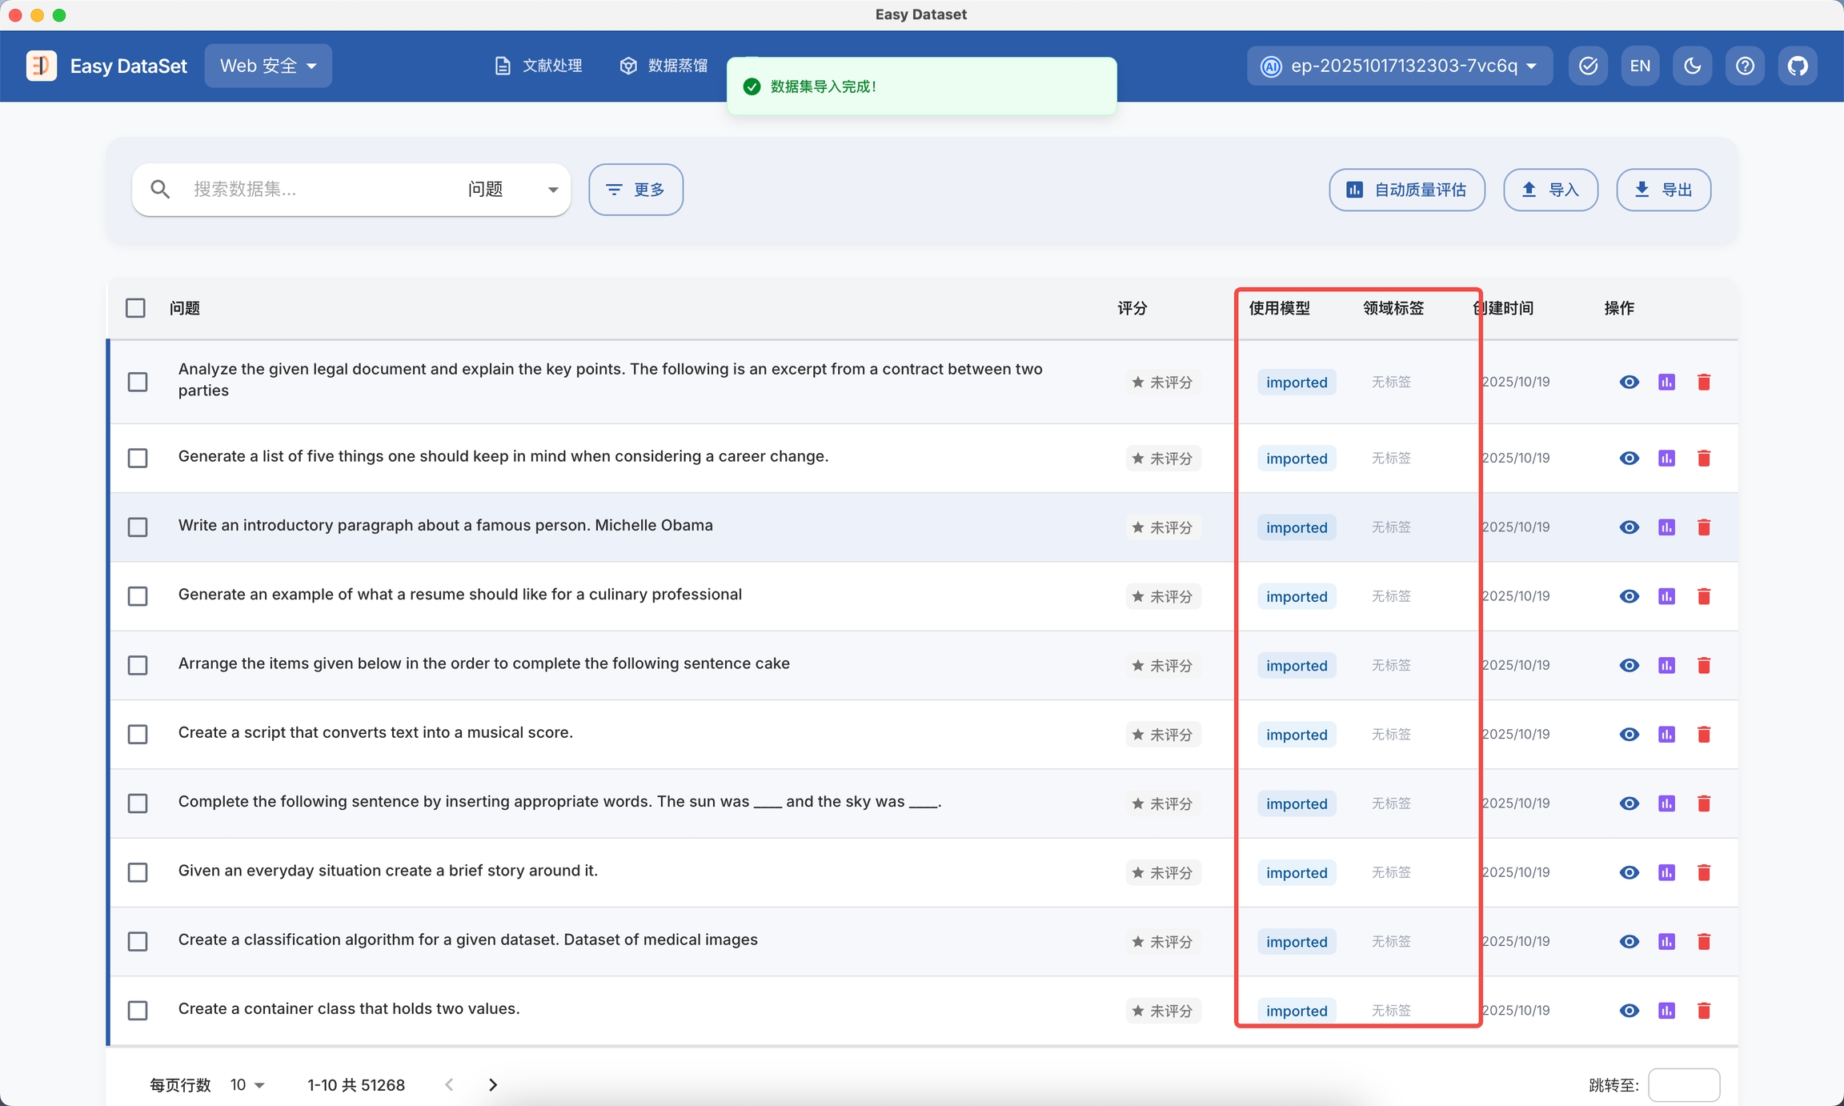Check the musical score script row

click(x=138, y=735)
